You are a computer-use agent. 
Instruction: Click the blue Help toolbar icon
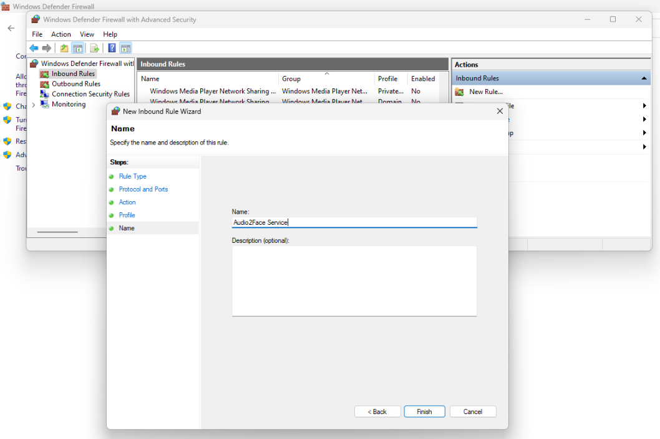click(112, 49)
